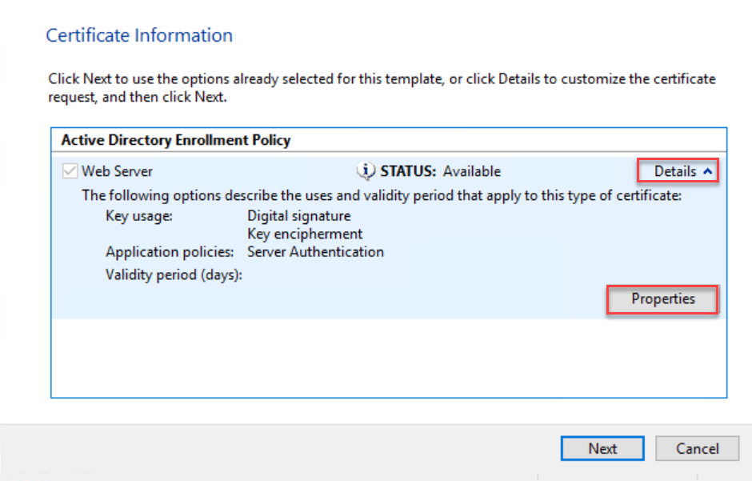Screen dimensions: 752x481
Task: Click the Available status value
Action: 471,171
